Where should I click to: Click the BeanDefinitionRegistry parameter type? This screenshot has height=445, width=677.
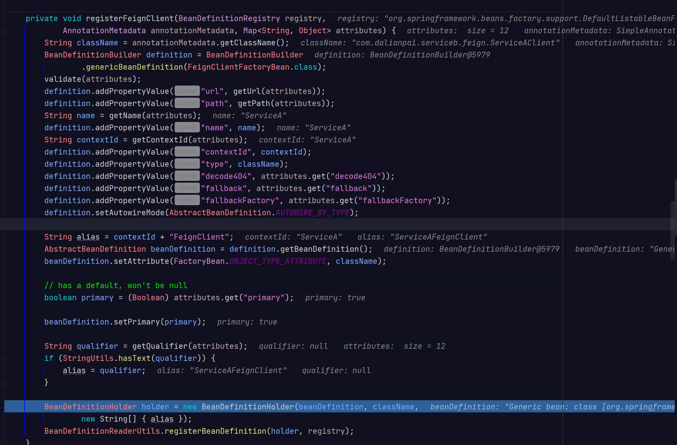tap(229, 18)
